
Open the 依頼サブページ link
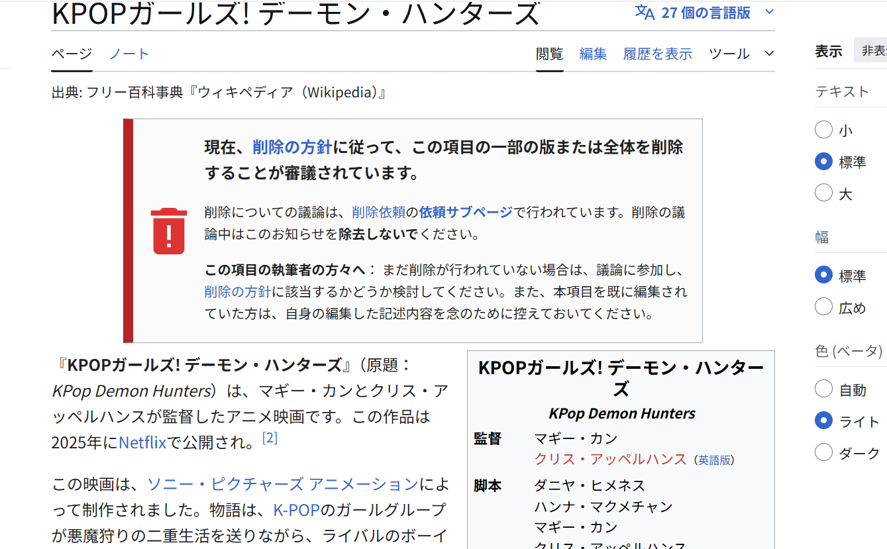(466, 212)
